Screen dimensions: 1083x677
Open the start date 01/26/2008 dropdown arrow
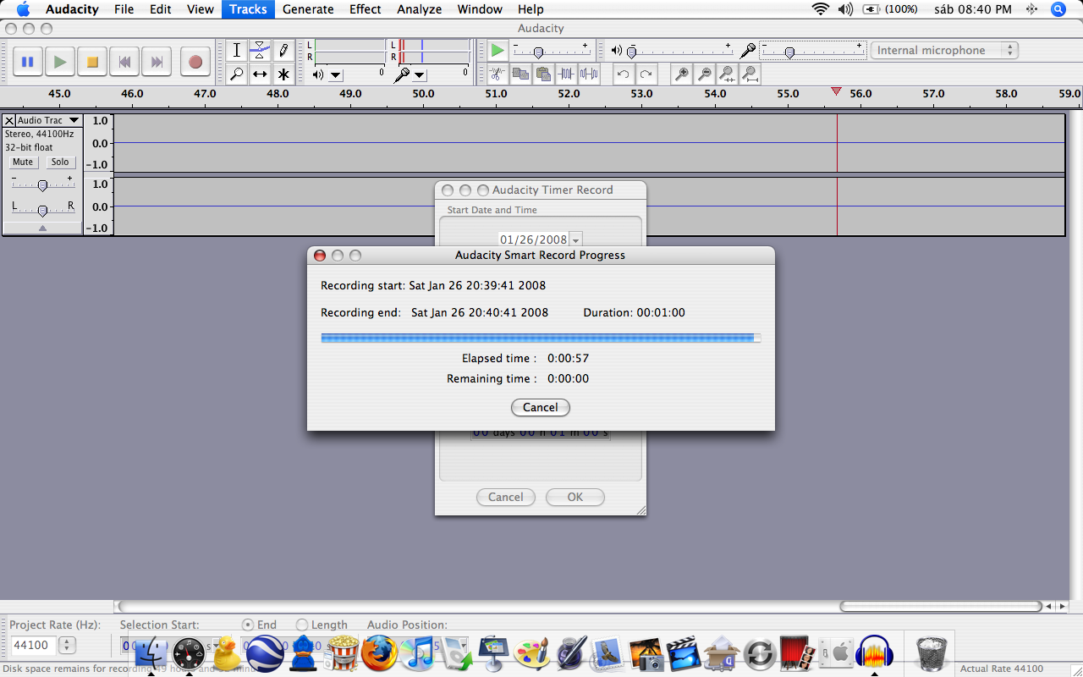pos(576,240)
